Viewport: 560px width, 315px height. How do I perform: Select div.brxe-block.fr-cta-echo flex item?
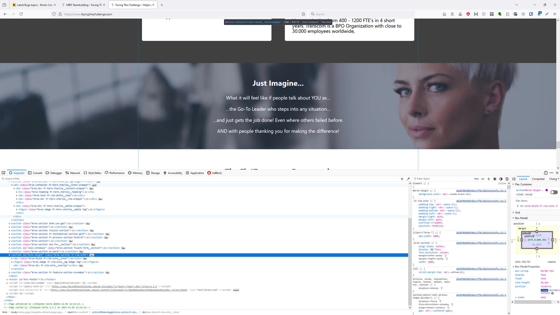(x=537, y=206)
